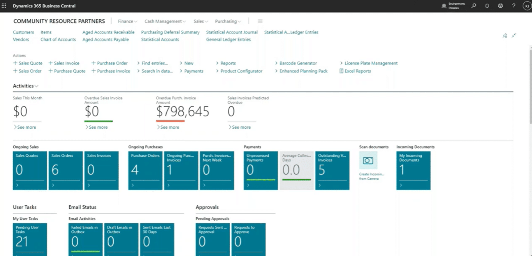Open Outstanding Vendor Invoices tile
This screenshot has width=532, height=256.
pos(332,171)
